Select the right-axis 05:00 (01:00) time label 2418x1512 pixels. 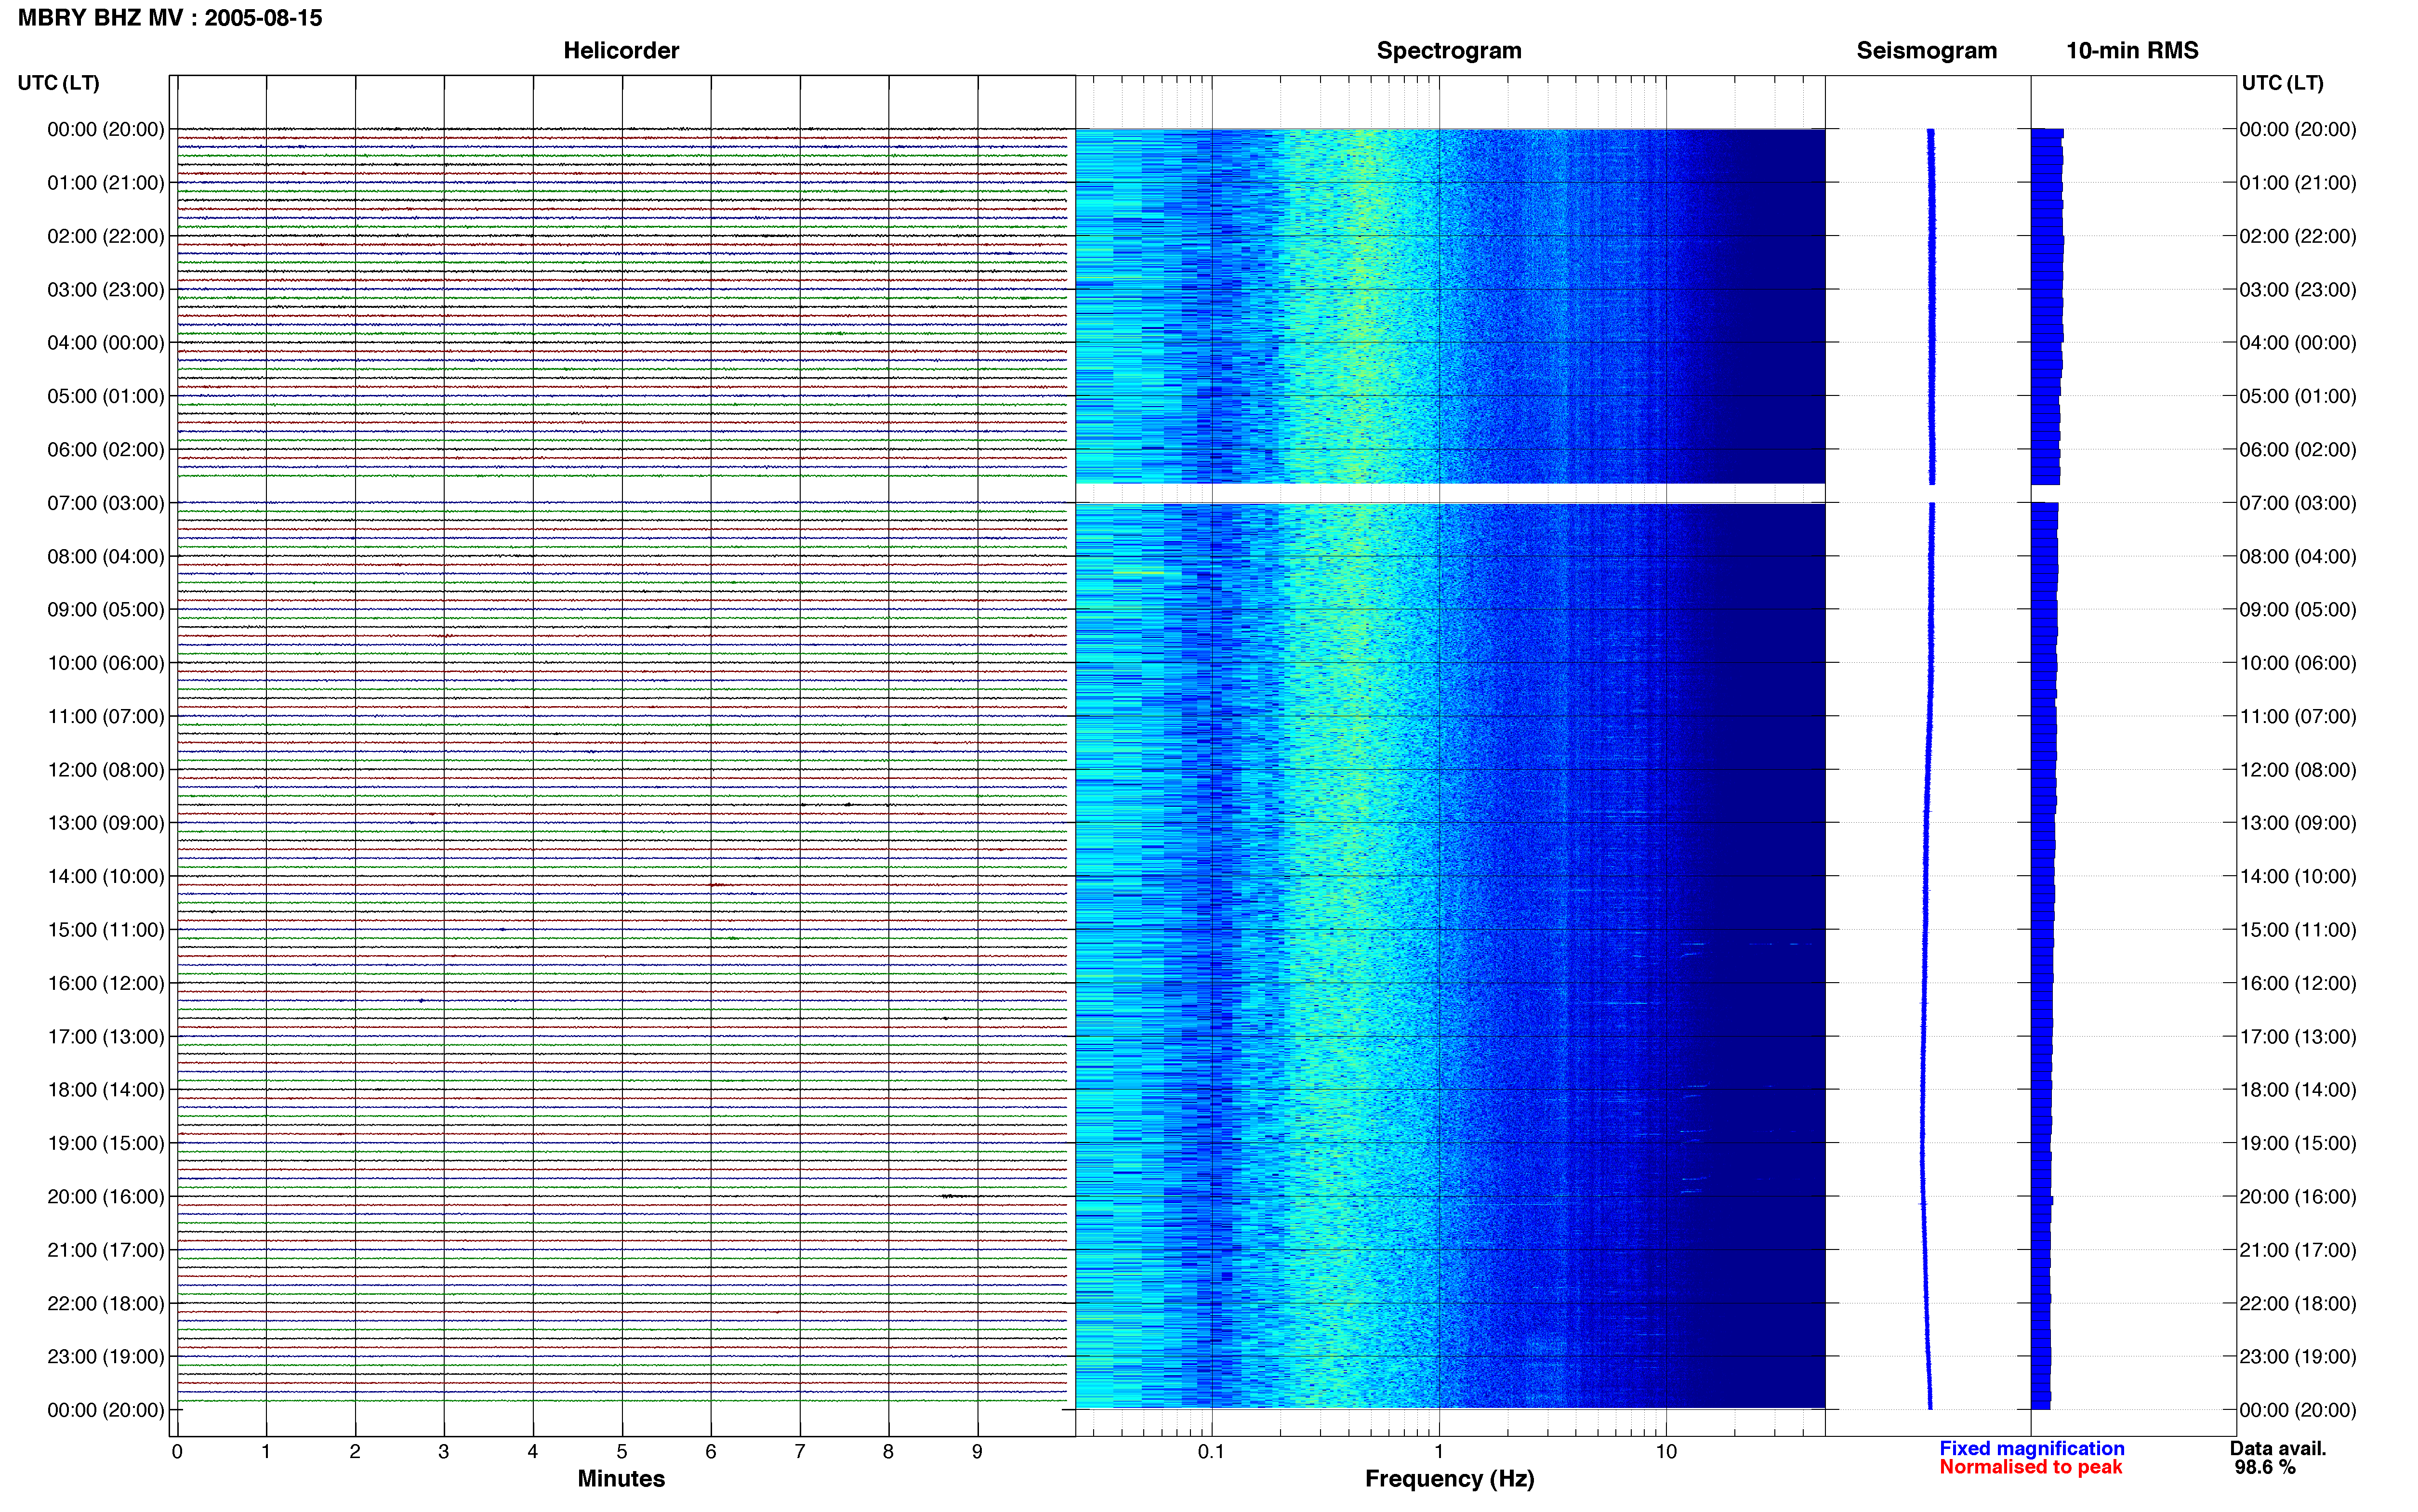(2298, 396)
